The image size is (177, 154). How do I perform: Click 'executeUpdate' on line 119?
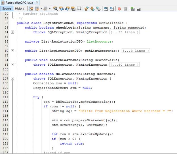[x=94, y=134]
